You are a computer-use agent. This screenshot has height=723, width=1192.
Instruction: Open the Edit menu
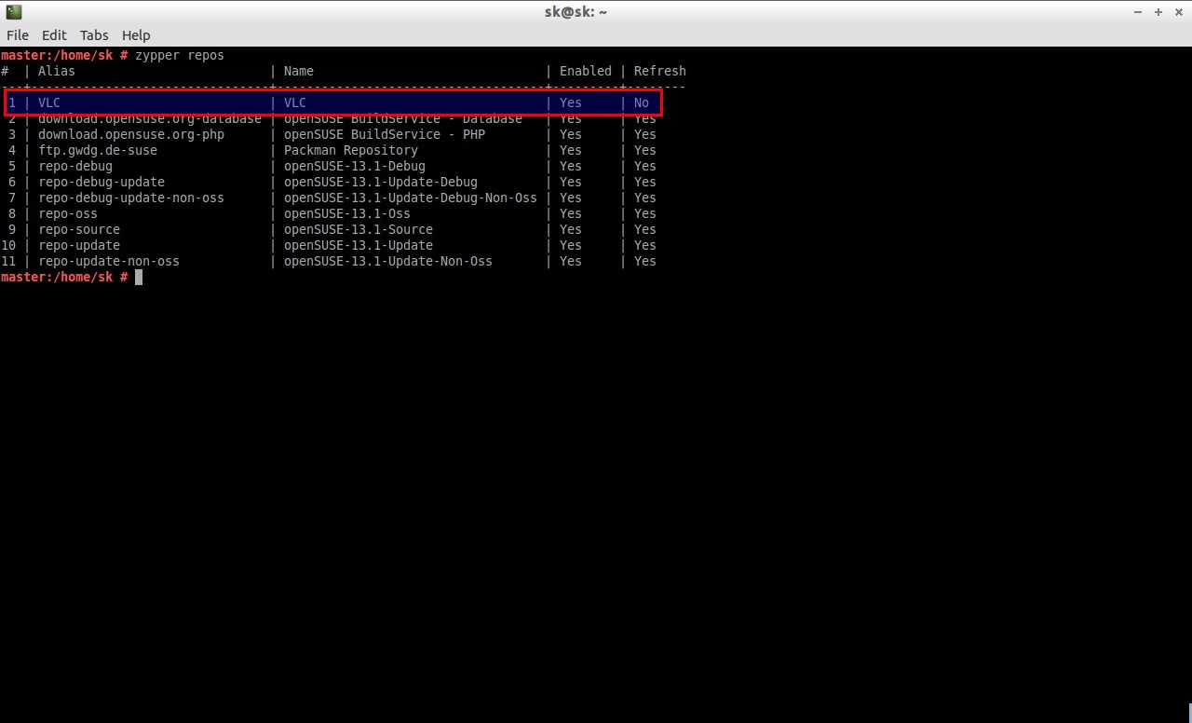[x=54, y=34]
